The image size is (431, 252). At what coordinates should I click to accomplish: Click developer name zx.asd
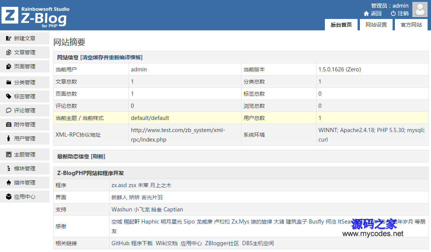point(119,185)
